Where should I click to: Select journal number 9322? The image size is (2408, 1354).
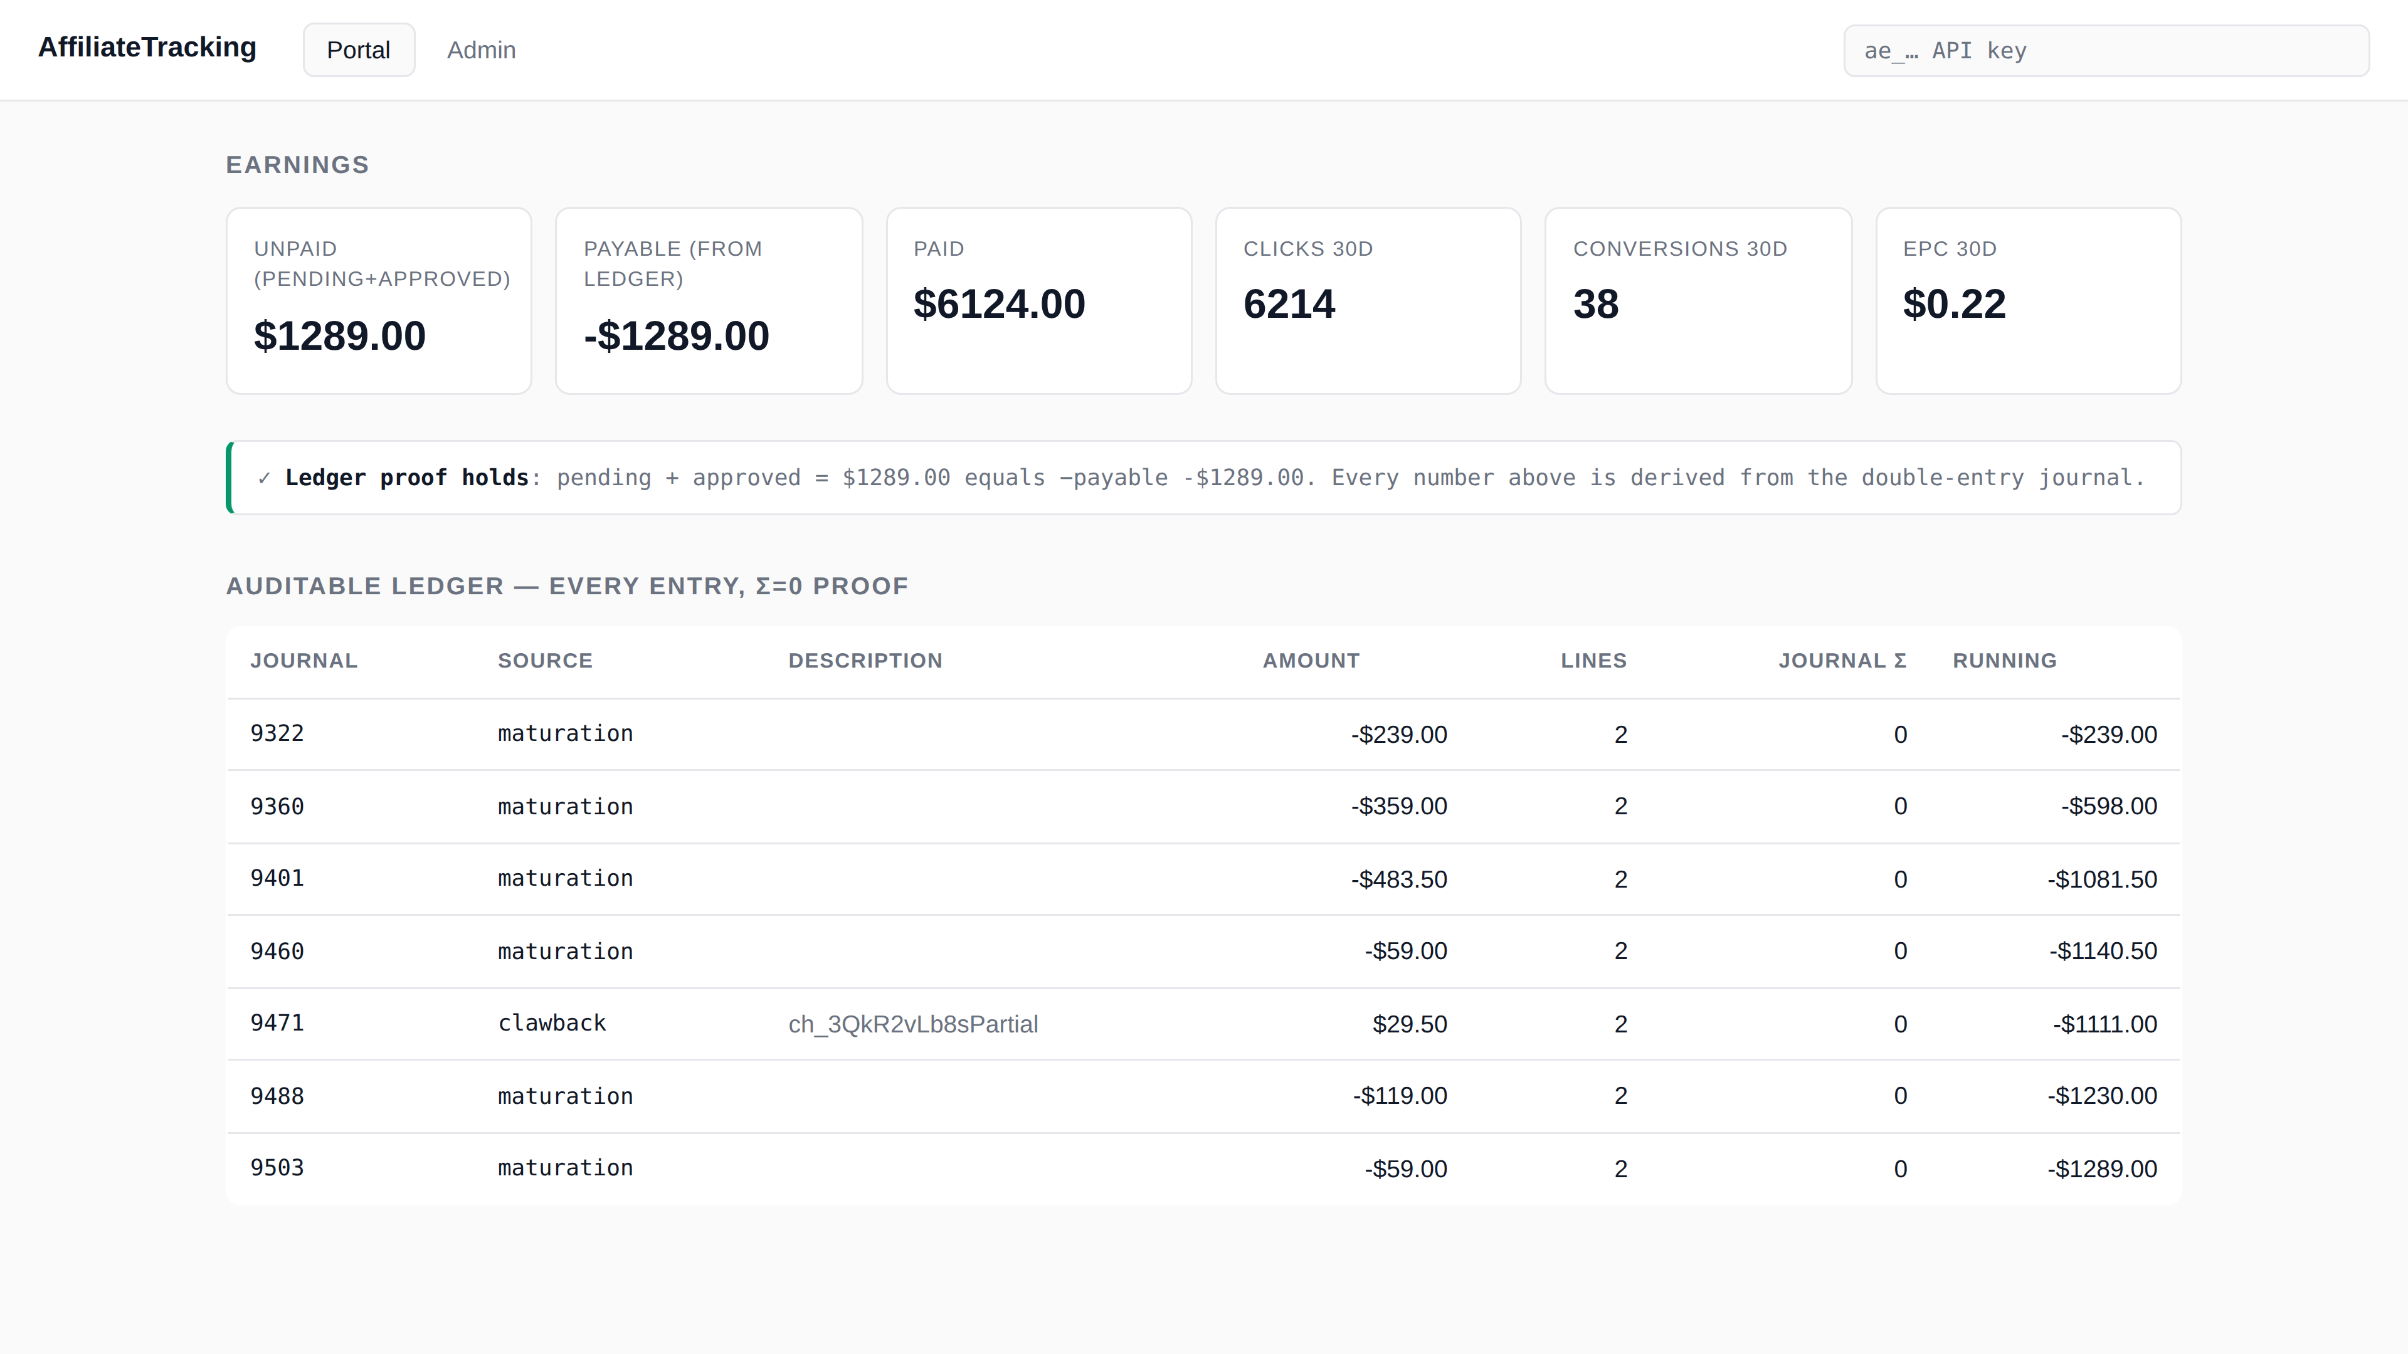click(277, 733)
